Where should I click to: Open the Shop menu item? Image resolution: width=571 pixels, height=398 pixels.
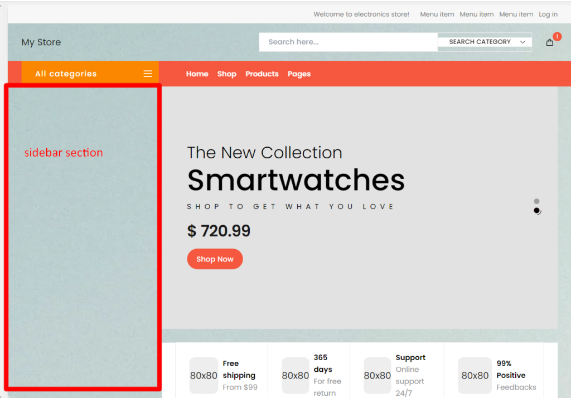[227, 74]
